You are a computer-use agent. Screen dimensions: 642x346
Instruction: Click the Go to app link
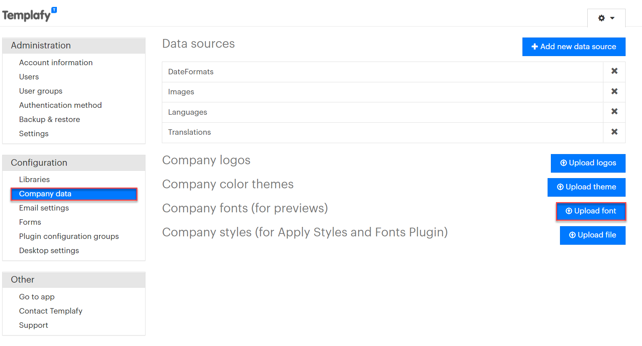(36, 297)
